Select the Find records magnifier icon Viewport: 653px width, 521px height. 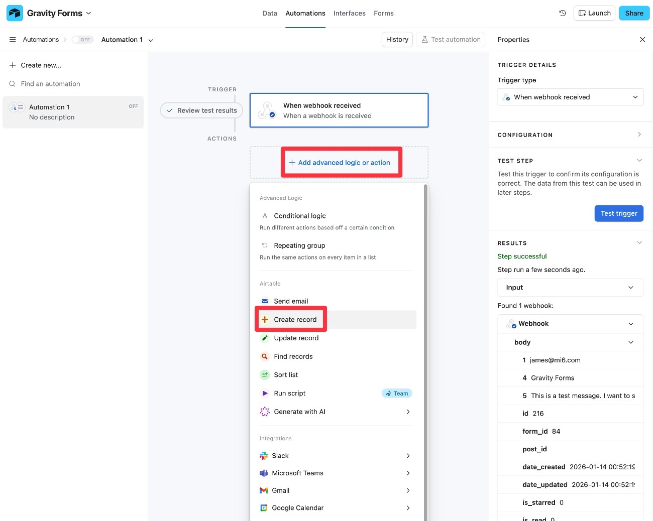pos(264,356)
